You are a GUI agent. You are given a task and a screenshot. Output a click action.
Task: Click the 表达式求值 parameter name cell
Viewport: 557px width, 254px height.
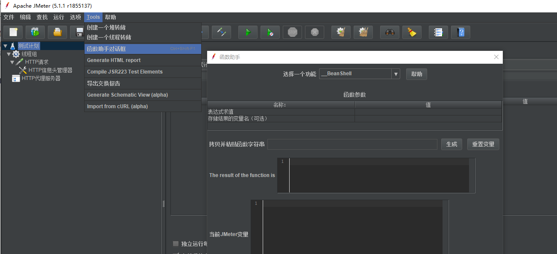point(281,112)
